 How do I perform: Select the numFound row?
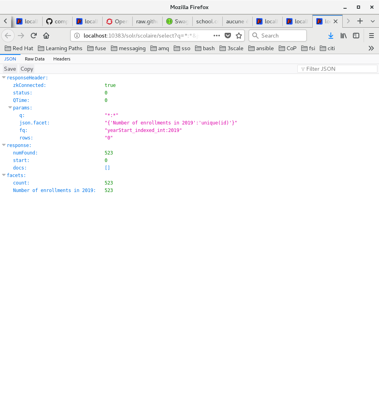(x=189, y=153)
